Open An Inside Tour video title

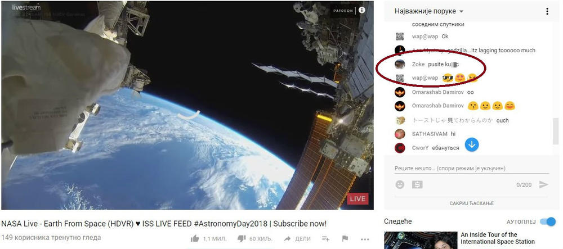(x=498, y=238)
